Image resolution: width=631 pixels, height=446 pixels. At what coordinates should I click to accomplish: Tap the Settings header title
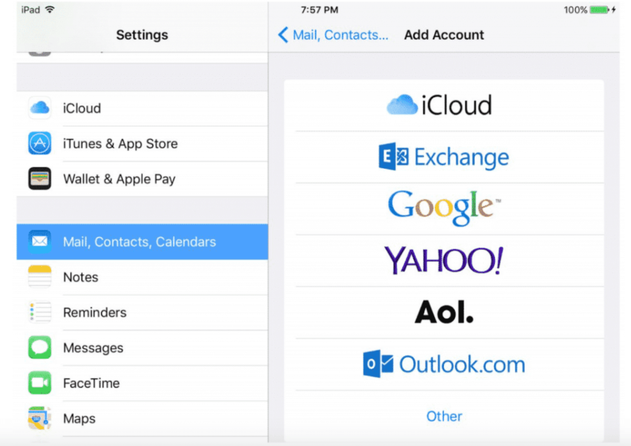(x=142, y=35)
